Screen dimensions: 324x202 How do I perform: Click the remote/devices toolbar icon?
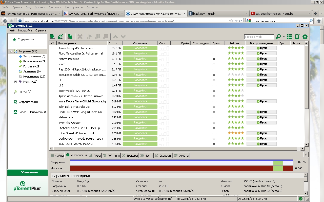(x=297, y=37)
